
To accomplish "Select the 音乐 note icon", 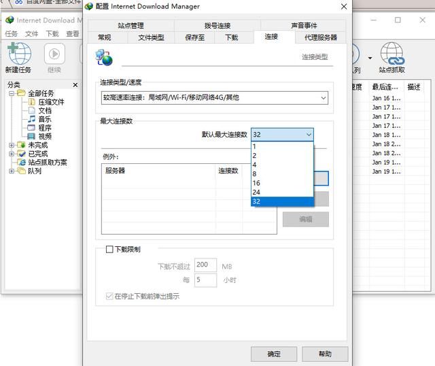I will (x=32, y=119).
